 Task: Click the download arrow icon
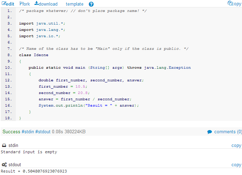(x=36, y=3)
